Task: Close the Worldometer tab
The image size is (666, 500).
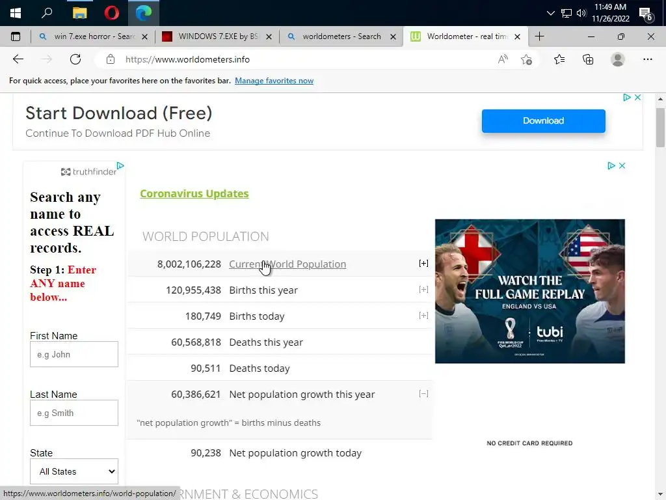Action: [x=517, y=37]
